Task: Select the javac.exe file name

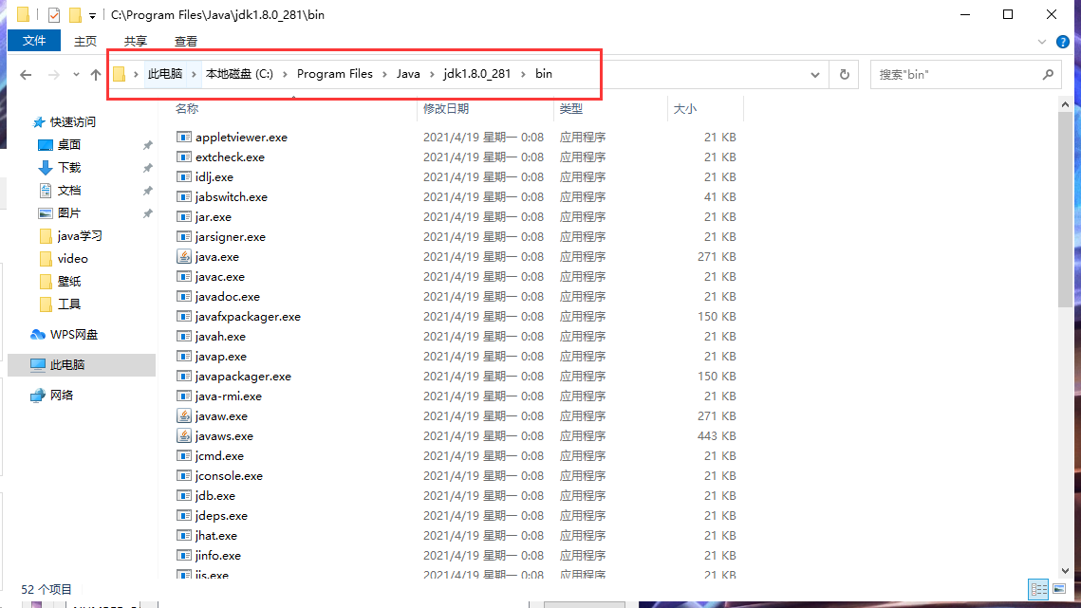Action: pos(220,276)
